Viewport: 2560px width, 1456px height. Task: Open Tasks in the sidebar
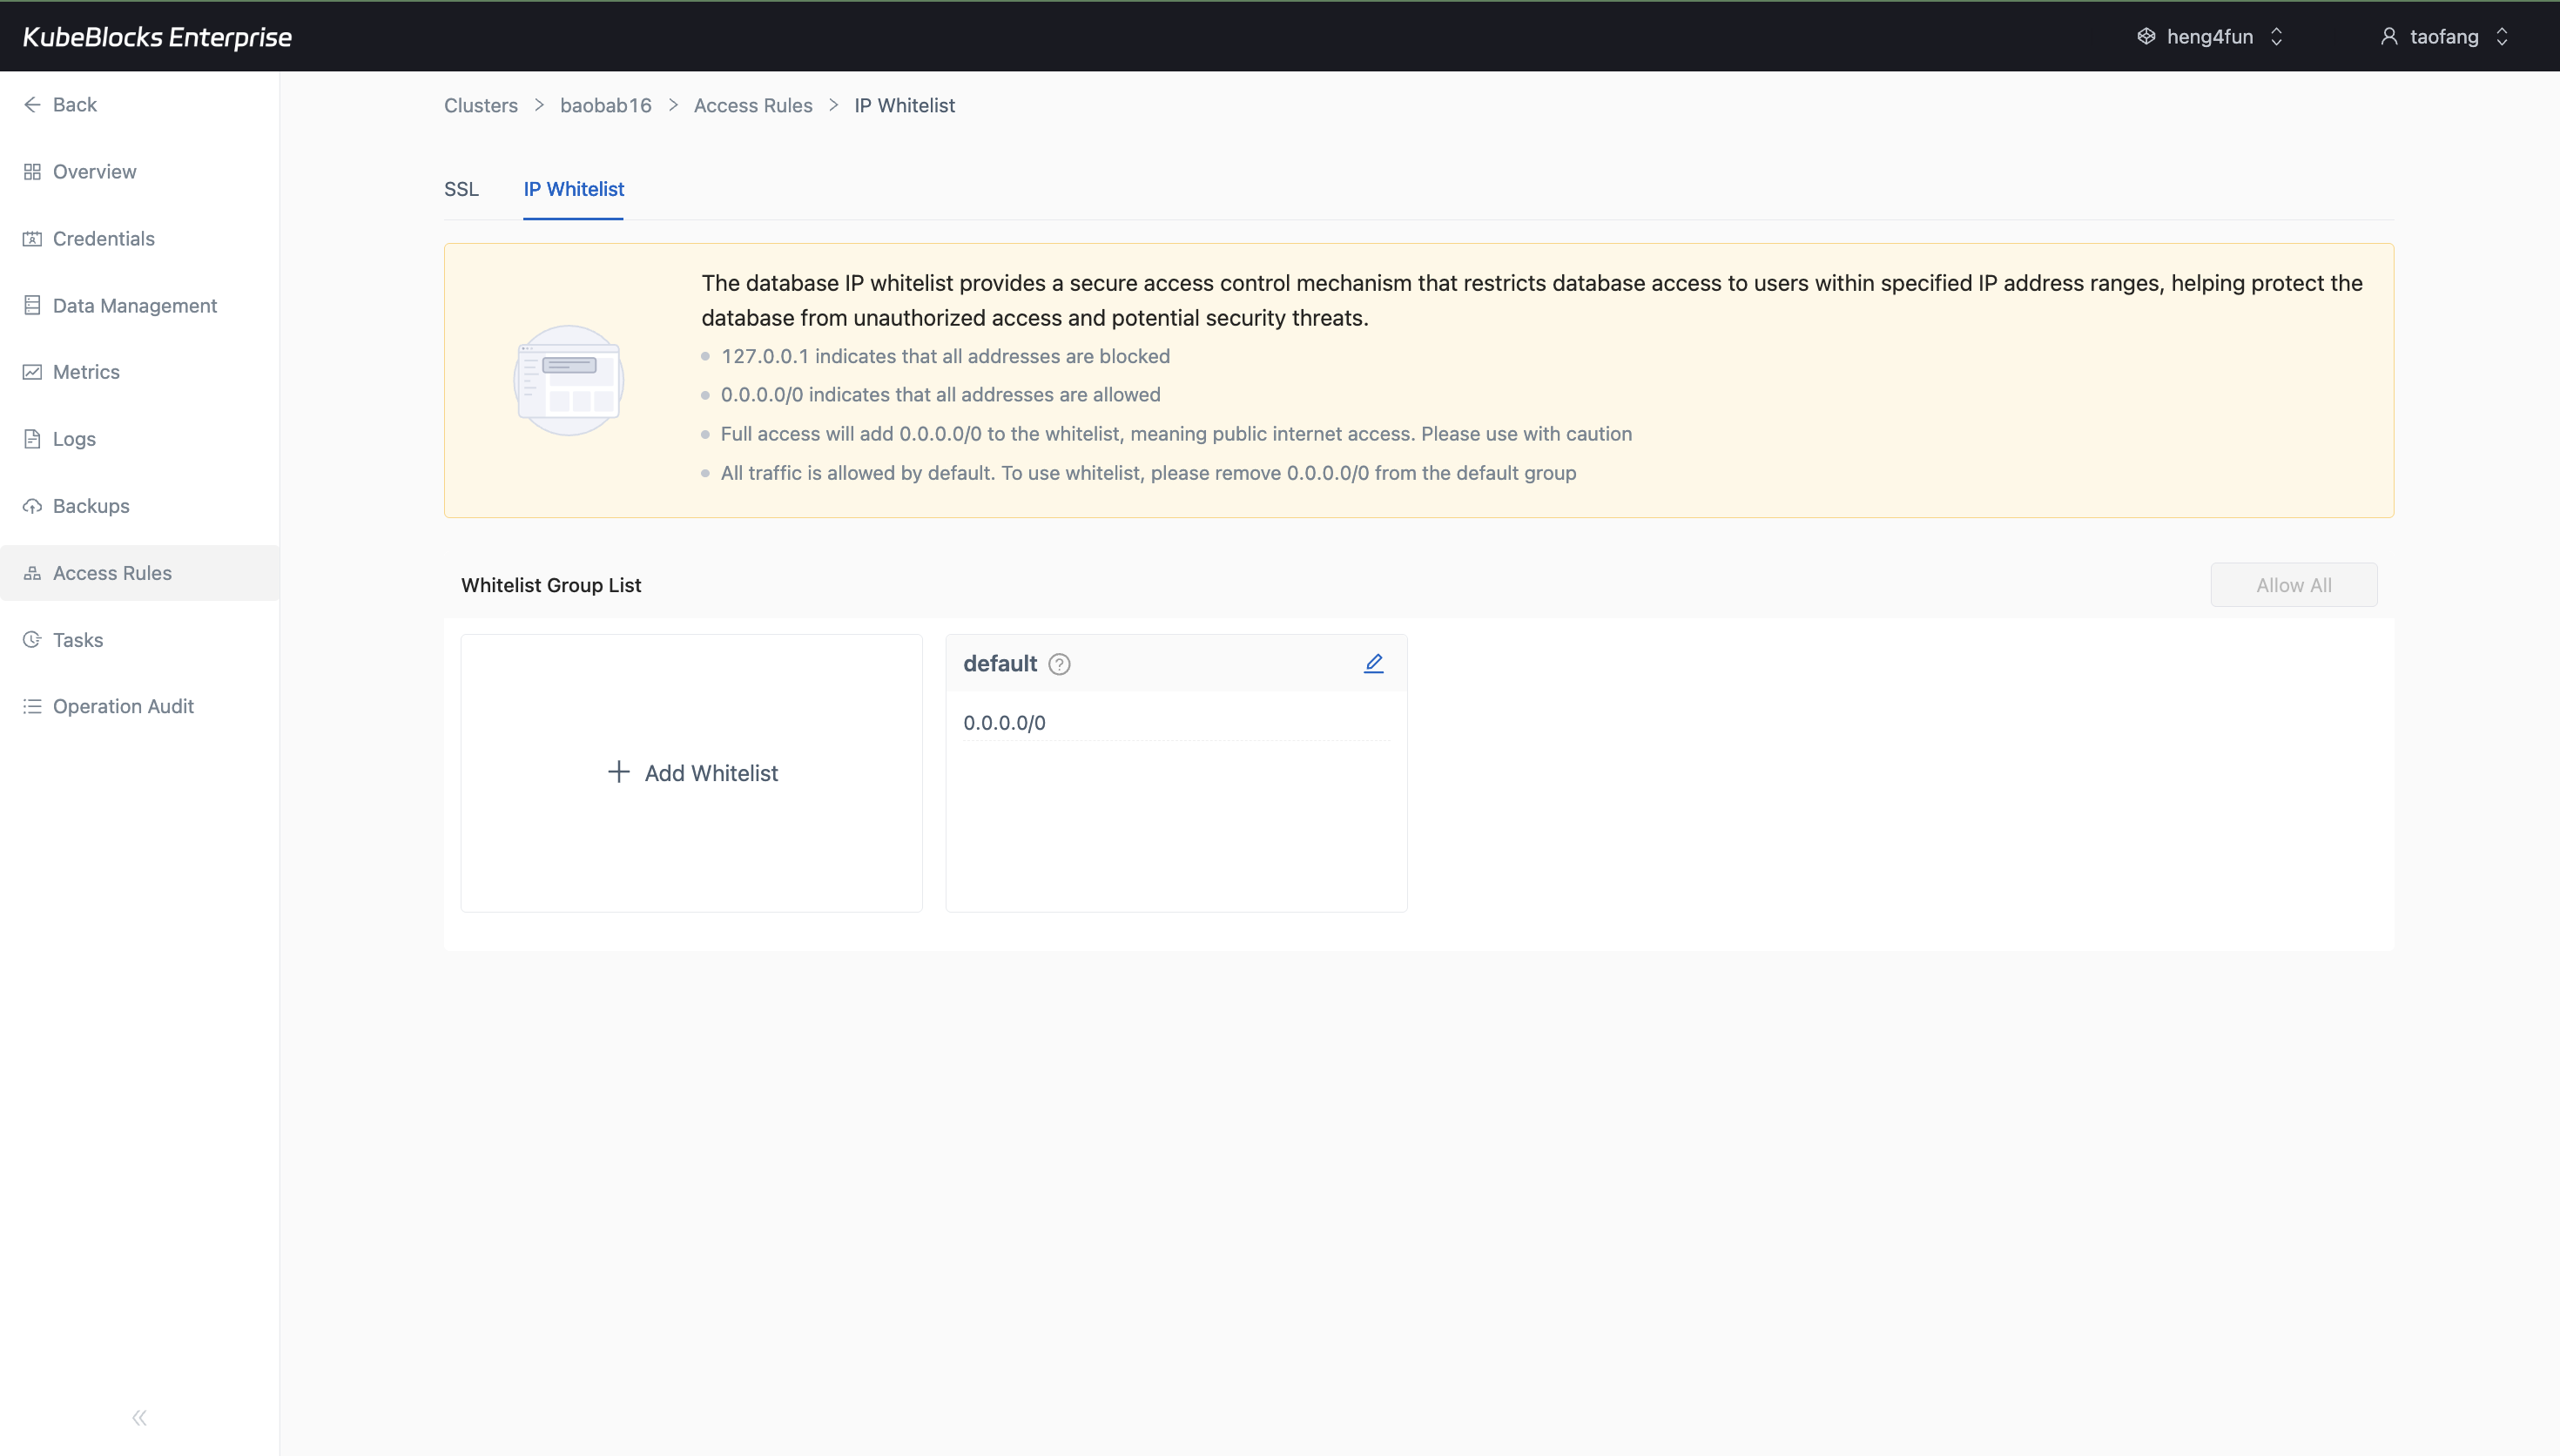[x=140, y=640]
